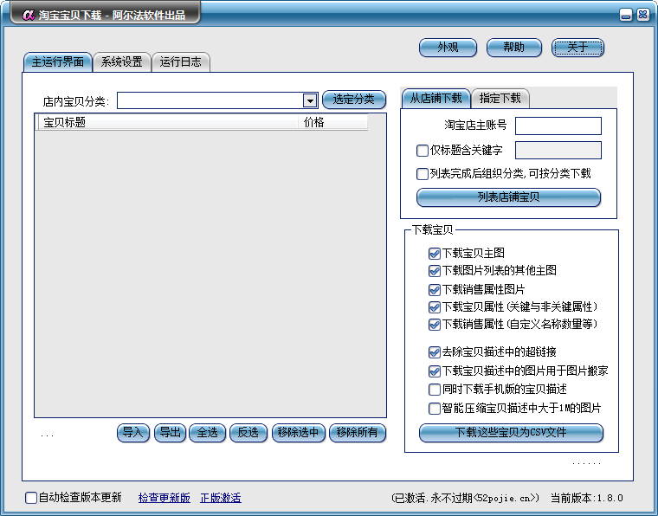Switch to 主运行界面 tab
Viewport: 658px width, 516px height.
(x=58, y=62)
